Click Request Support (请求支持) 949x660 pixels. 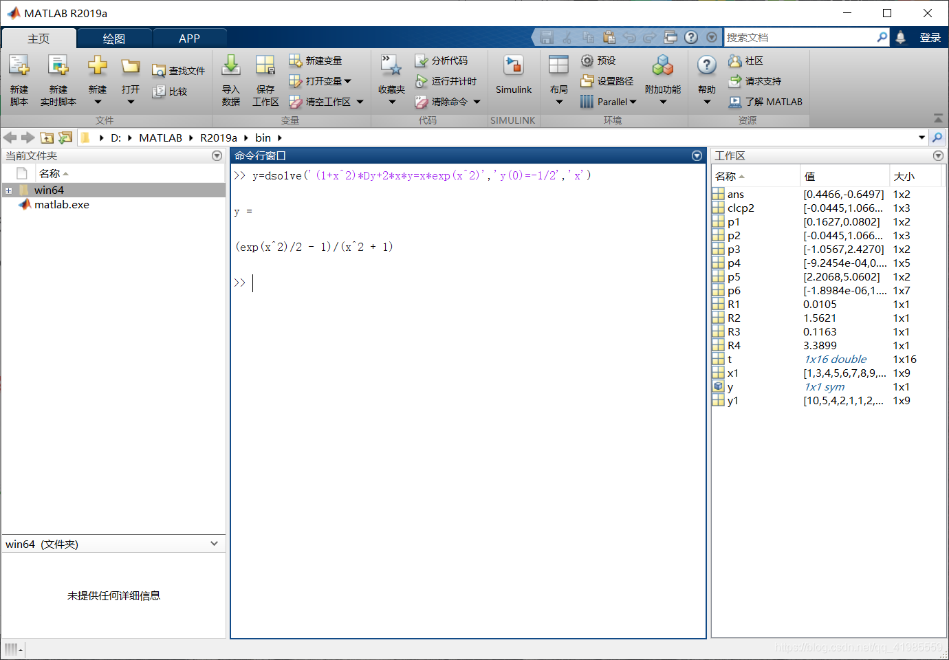point(755,81)
